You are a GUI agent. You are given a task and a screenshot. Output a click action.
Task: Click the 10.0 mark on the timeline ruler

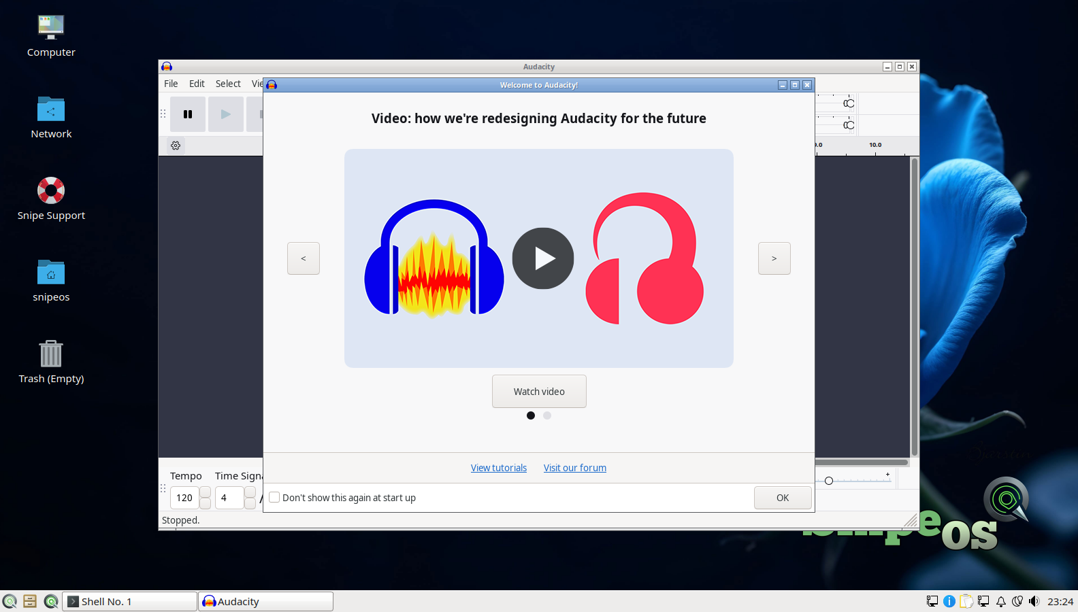point(875,145)
